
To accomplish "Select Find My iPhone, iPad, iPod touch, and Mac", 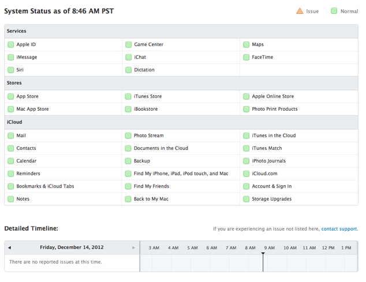I will pos(181,174).
